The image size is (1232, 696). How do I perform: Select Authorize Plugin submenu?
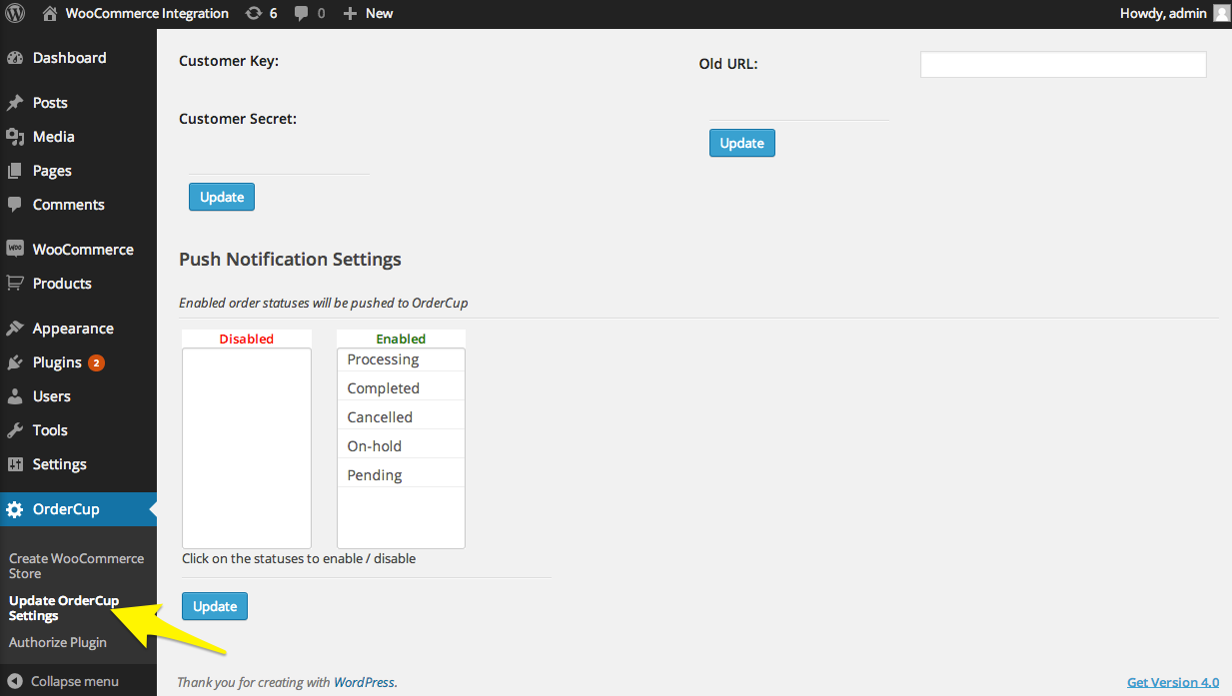[x=58, y=642]
